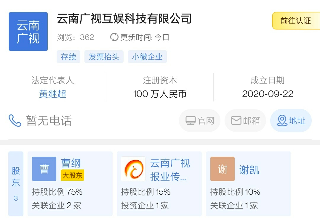Select the 发票抬头 tag
Viewport: 320px width, 218px height.
[104, 56]
